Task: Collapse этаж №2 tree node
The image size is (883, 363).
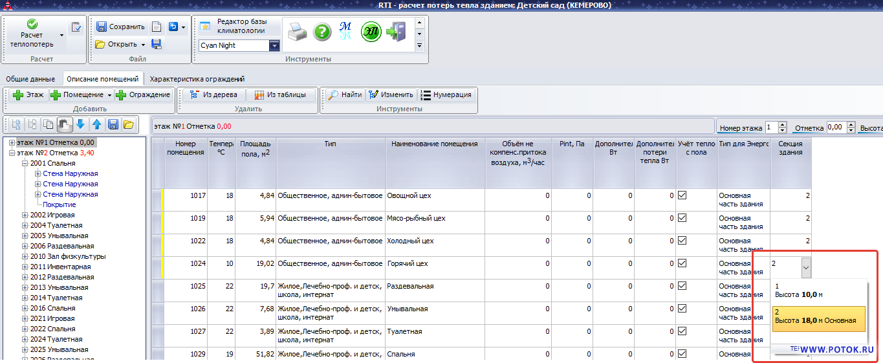Action: (x=12, y=153)
